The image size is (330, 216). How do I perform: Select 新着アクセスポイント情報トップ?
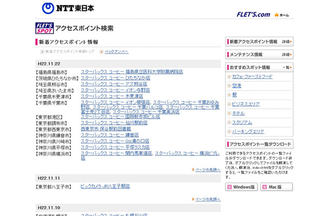(70, 51)
